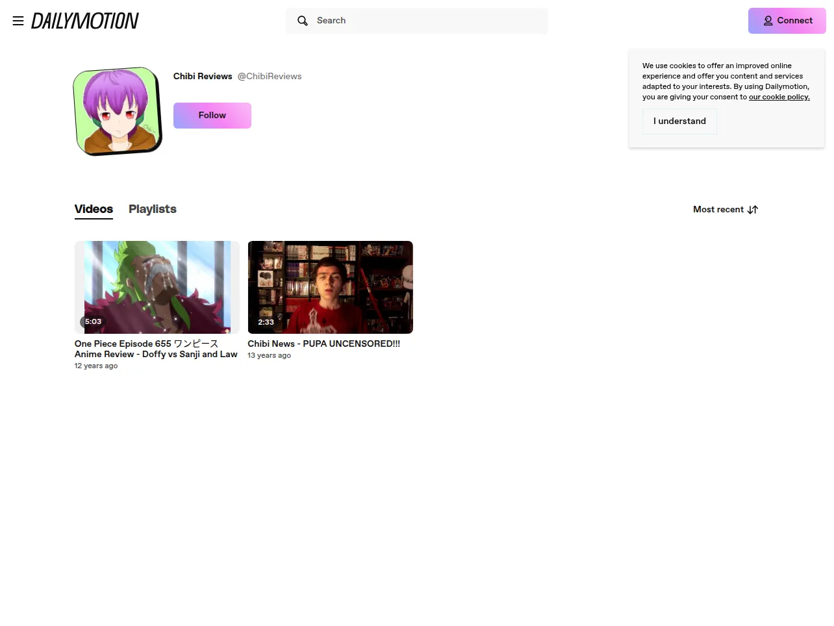Switch to the Videos tab
The height and width of the screenshot is (626, 834).
coord(94,210)
